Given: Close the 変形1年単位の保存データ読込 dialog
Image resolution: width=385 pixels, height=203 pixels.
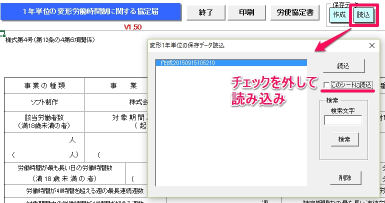Looking at the screenshot, I should [372, 45].
